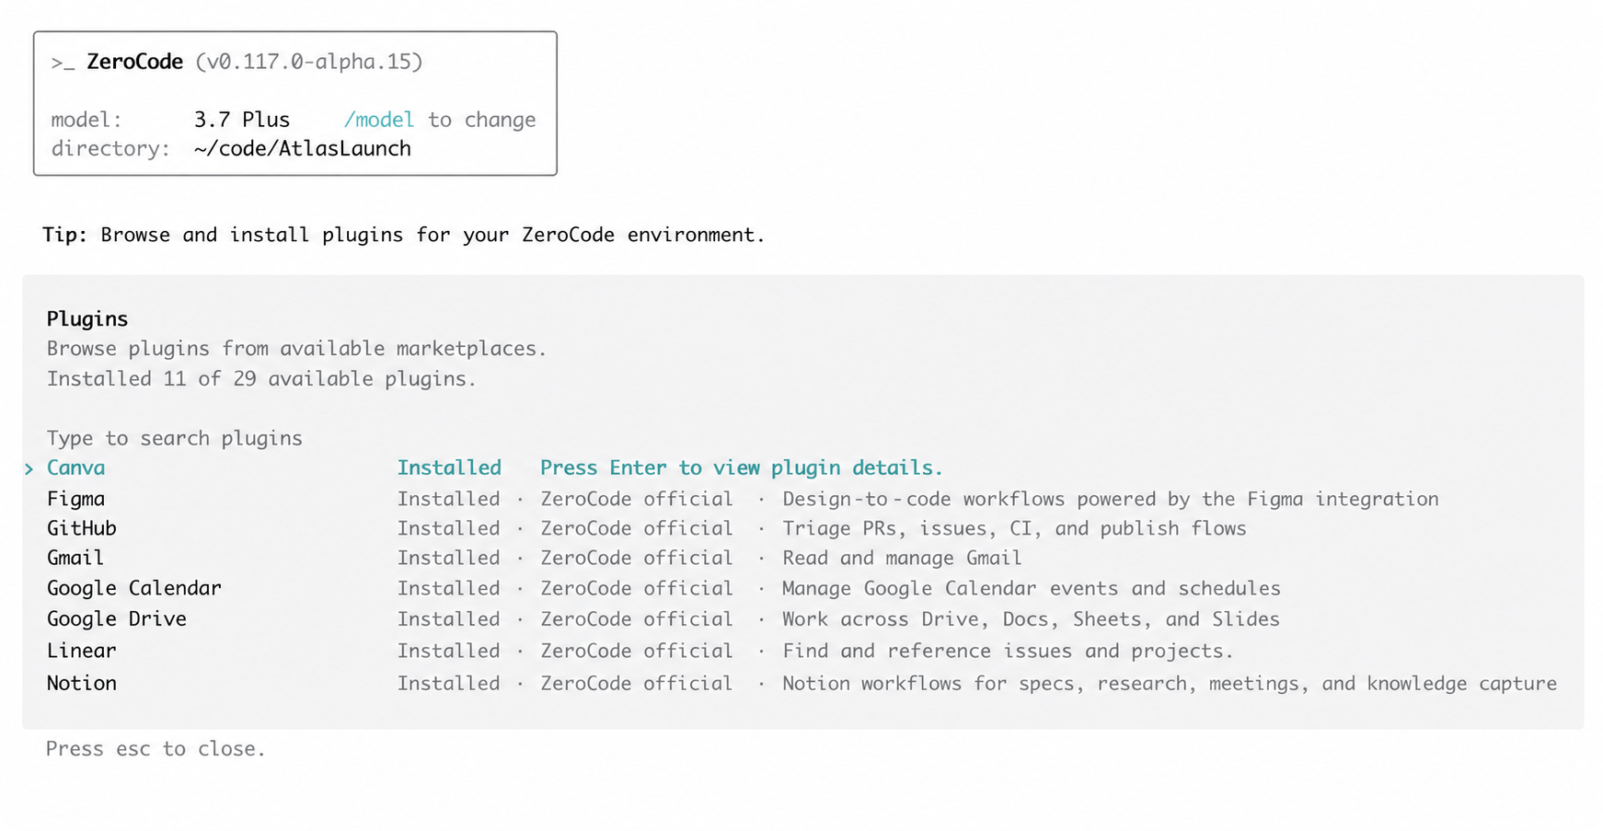Image resolution: width=1603 pixels, height=831 pixels.
Task: Select the Google Calendar plugin entry
Action: click(801, 588)
